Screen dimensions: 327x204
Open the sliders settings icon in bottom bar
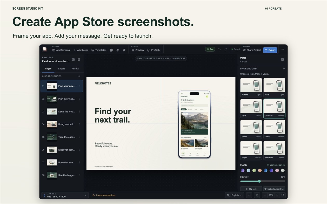click(257, 195)
